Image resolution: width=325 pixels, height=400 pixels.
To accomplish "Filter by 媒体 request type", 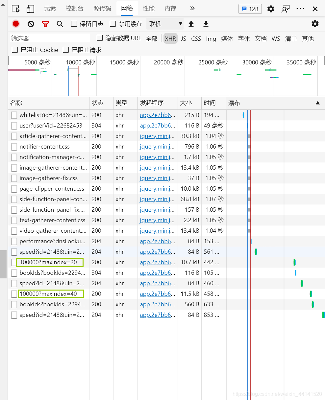I will [x=227, y=38].
